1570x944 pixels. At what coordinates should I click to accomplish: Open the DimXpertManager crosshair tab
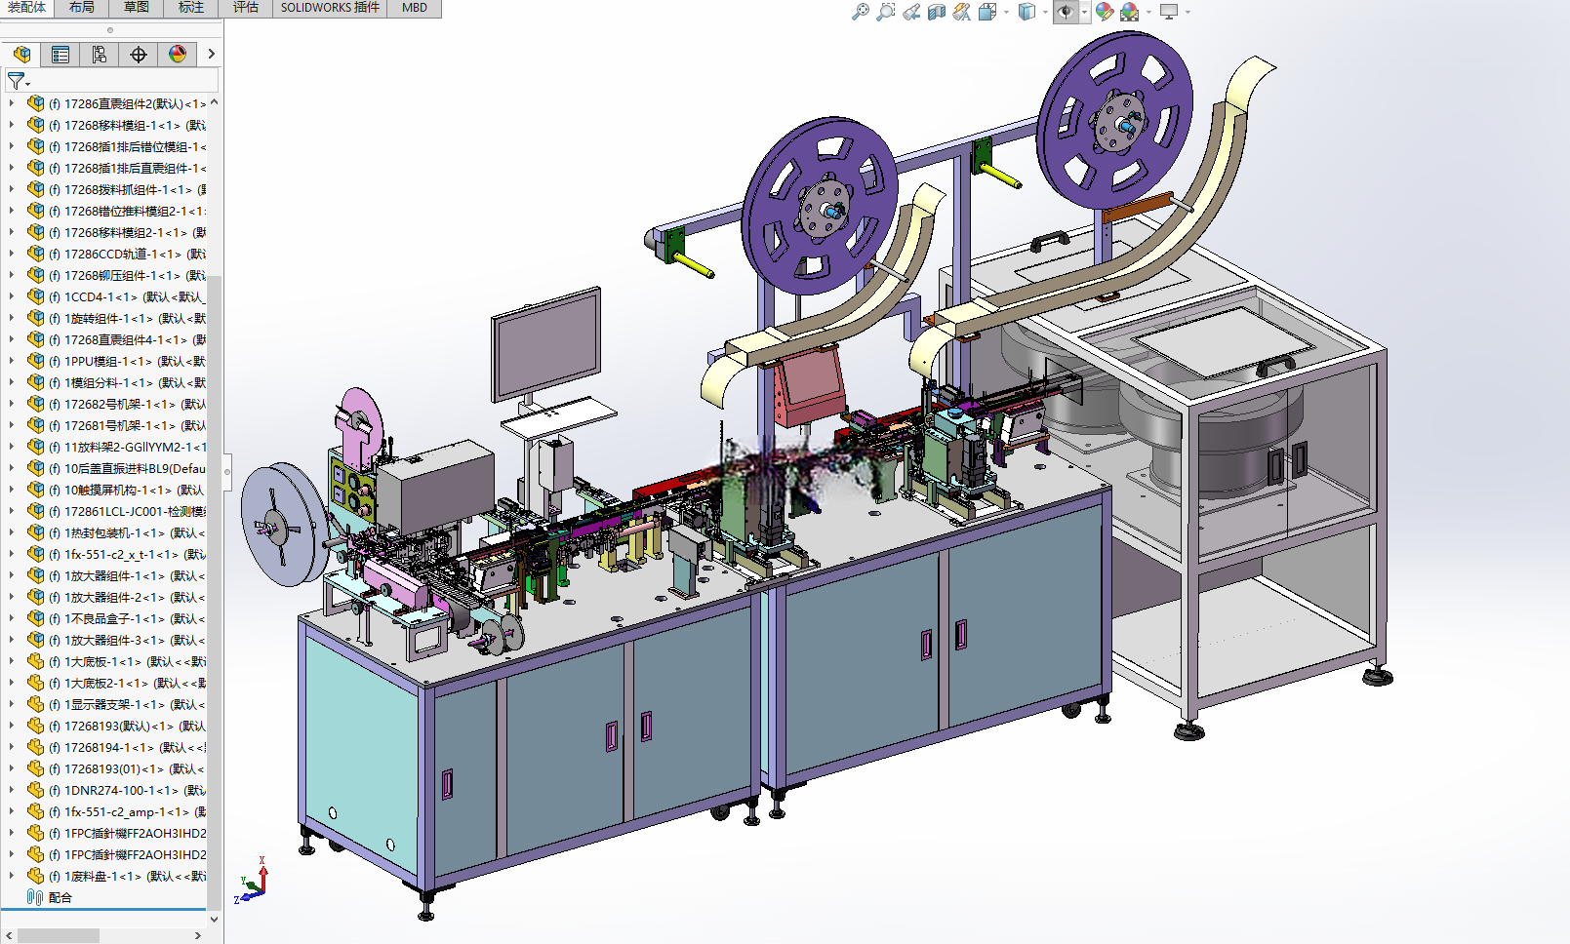[x=139, y=55]
